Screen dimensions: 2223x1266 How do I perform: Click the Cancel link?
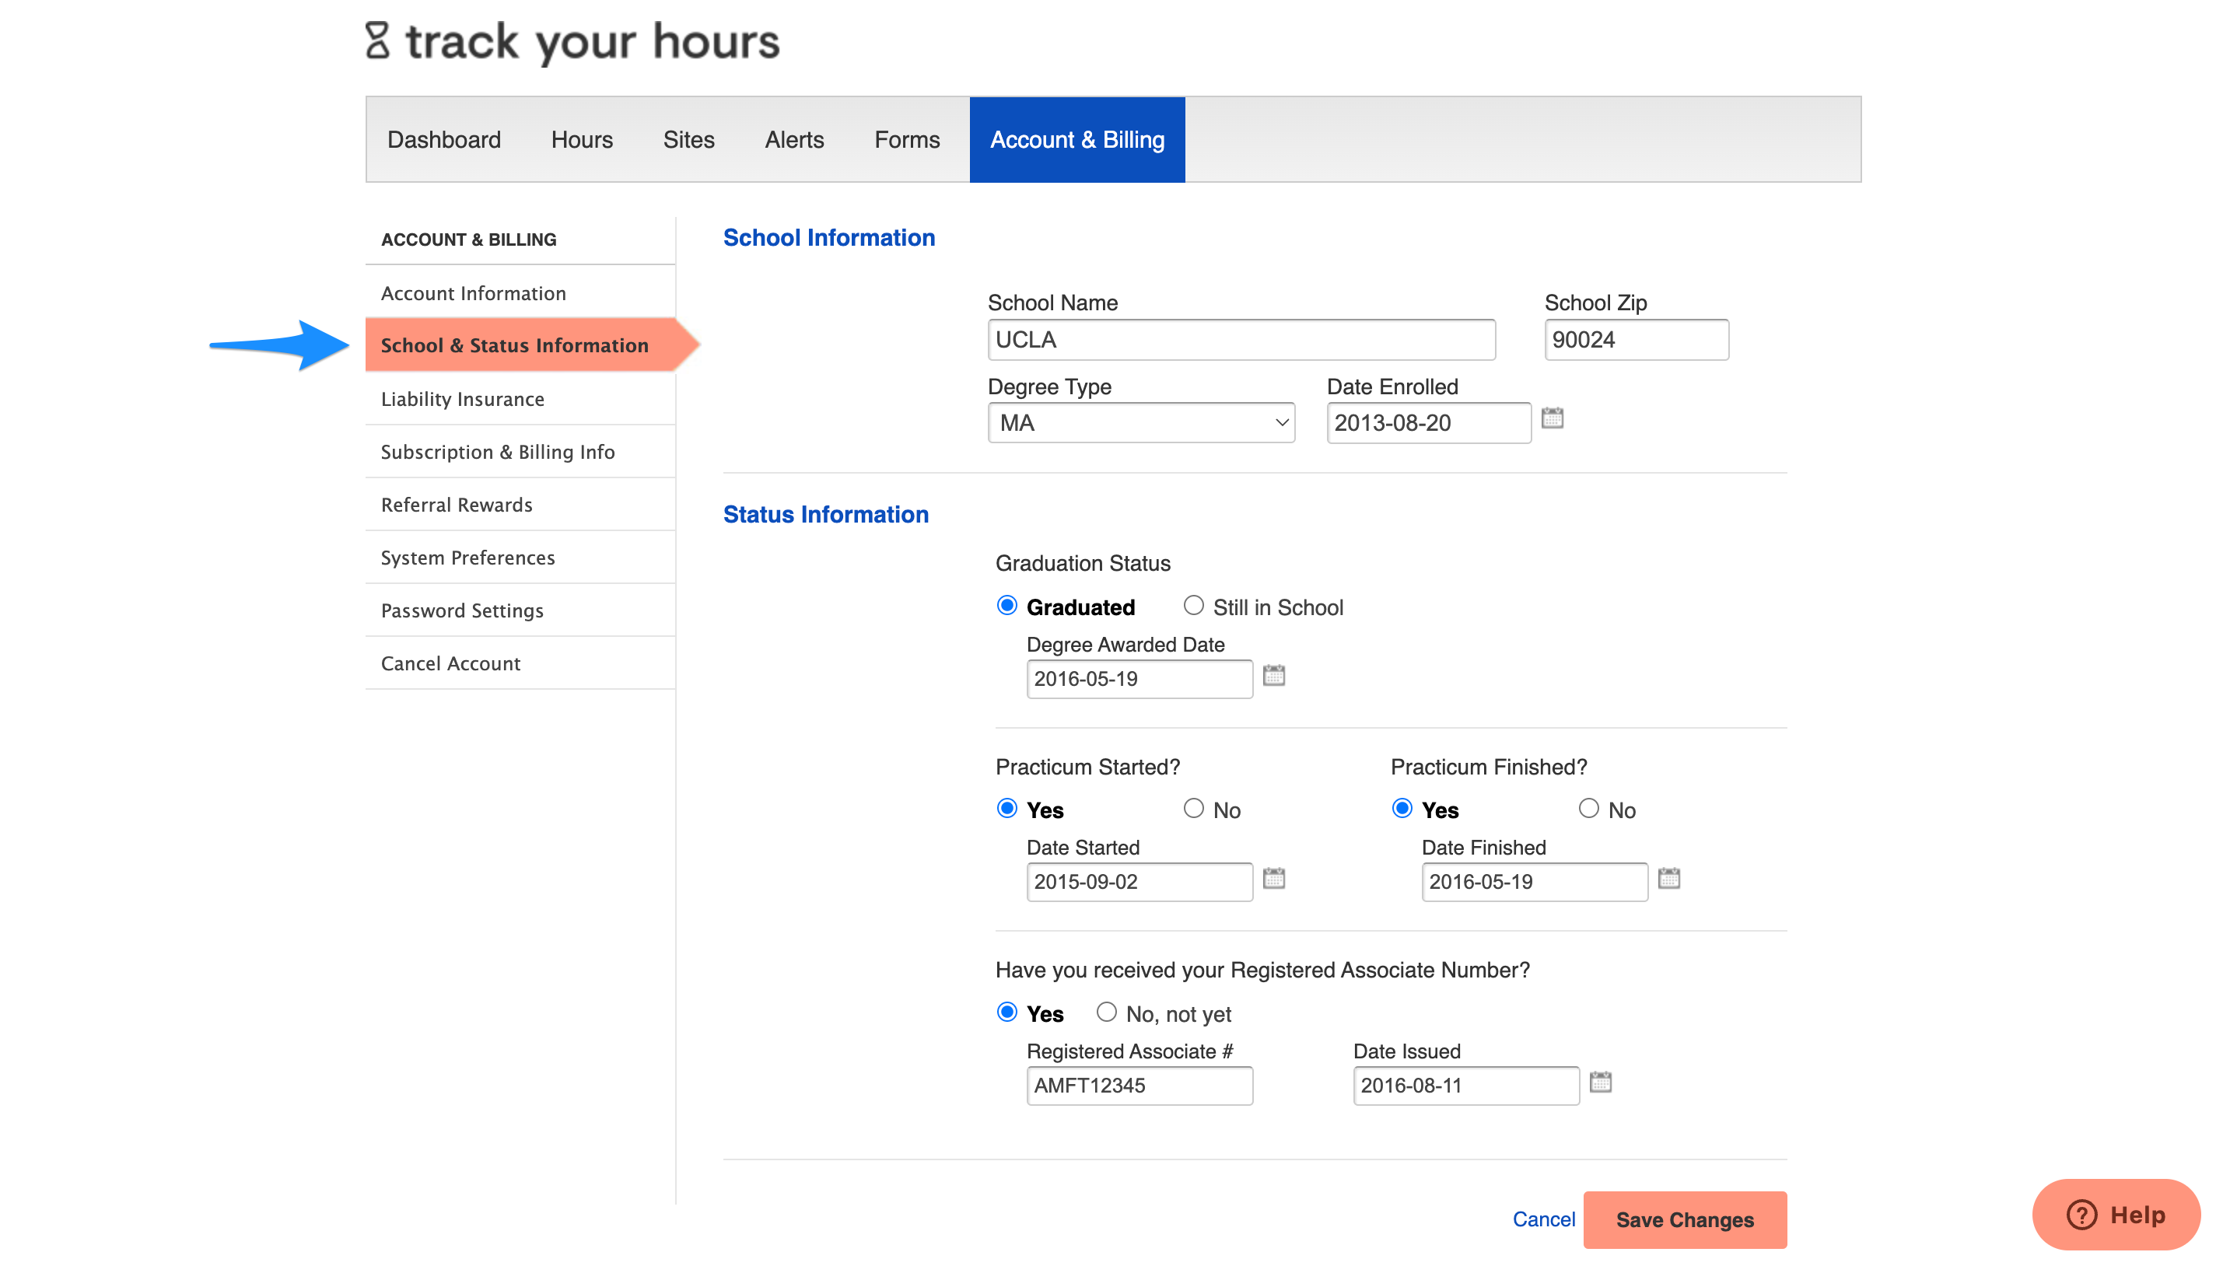[x=1543, y=1219]
